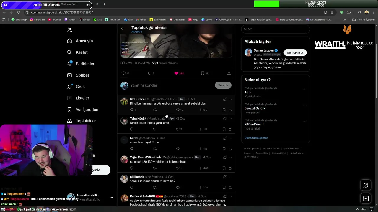Click Daha fazla göster link
The image size is (378, 212).
coord(256,138)
